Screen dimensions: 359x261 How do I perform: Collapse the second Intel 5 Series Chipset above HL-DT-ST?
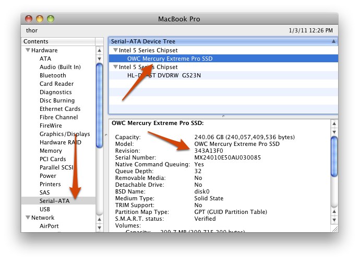(x=115, y=67)
